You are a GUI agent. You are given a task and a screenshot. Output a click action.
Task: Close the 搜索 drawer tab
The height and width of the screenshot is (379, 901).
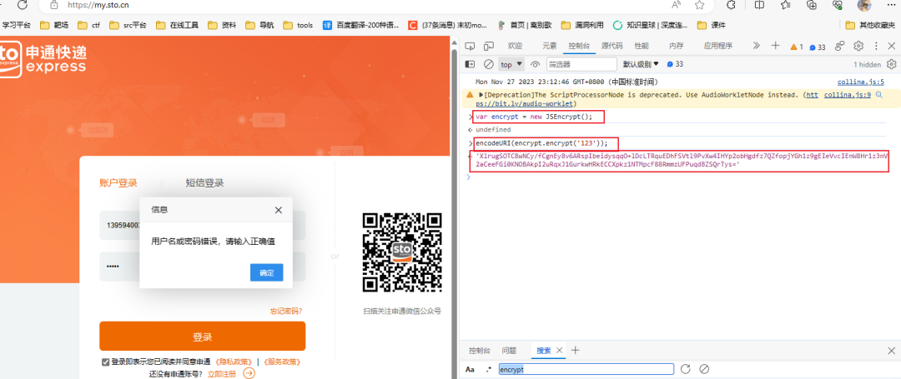[x=560, y=351]
